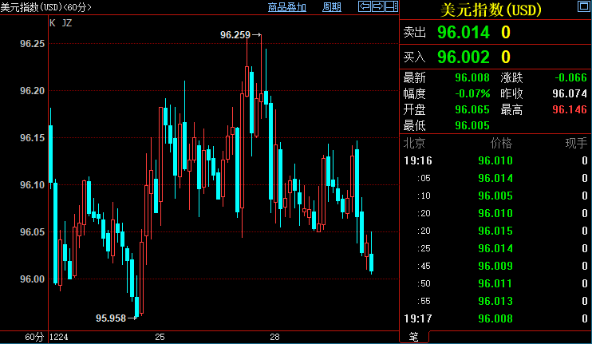Click the 北京 time column header

414,144
